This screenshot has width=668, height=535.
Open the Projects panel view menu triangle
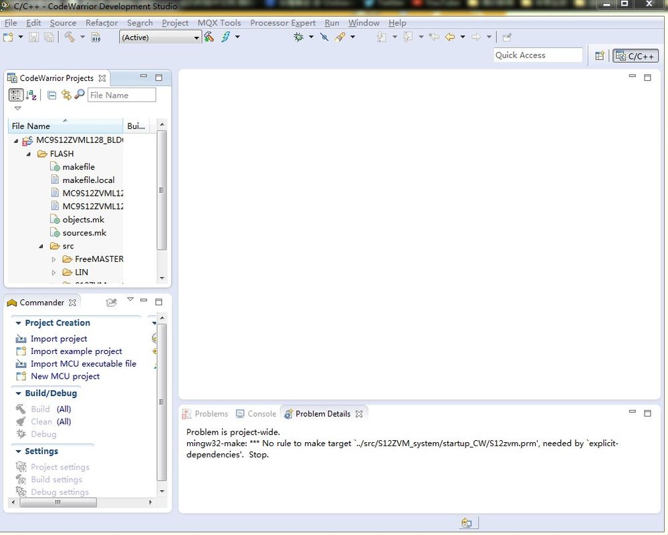[x=17, y=108]
